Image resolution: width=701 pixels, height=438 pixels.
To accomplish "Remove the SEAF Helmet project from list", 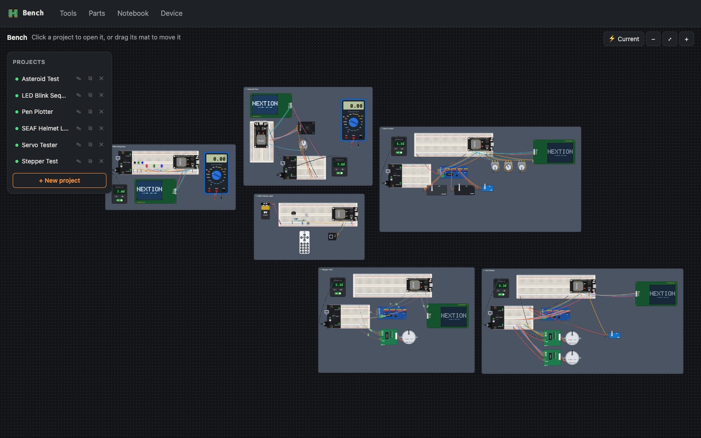I will coord(101,128).
